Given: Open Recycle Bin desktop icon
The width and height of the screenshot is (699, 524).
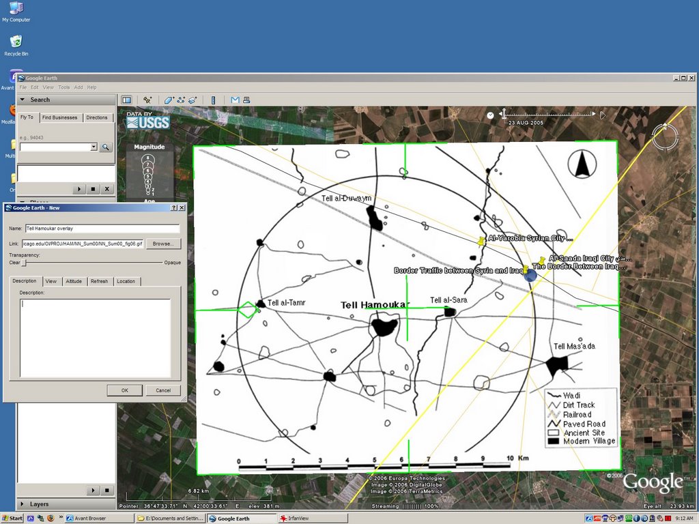Looking at the screenshot, I should pyautogui.click(x=16, y=46).
